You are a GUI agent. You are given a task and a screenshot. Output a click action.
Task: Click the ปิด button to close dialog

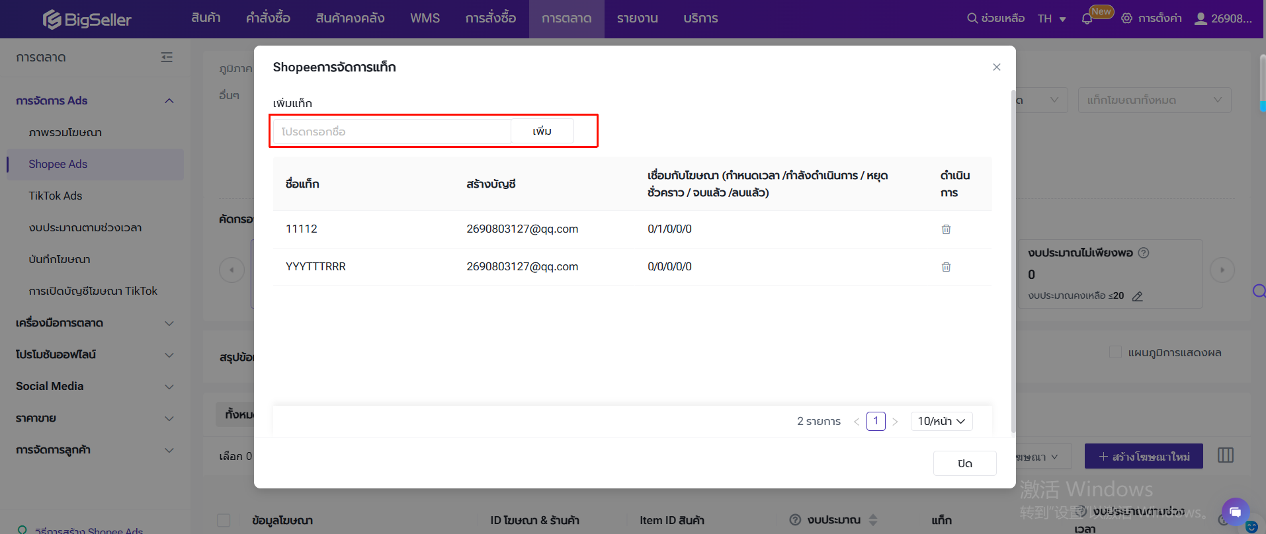(964, 463)
